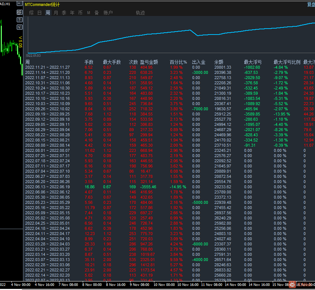Image resolution: width=315 pixels, height=290 pixels.
Task: Click the 次数 column header
Action: pos(133,62)
